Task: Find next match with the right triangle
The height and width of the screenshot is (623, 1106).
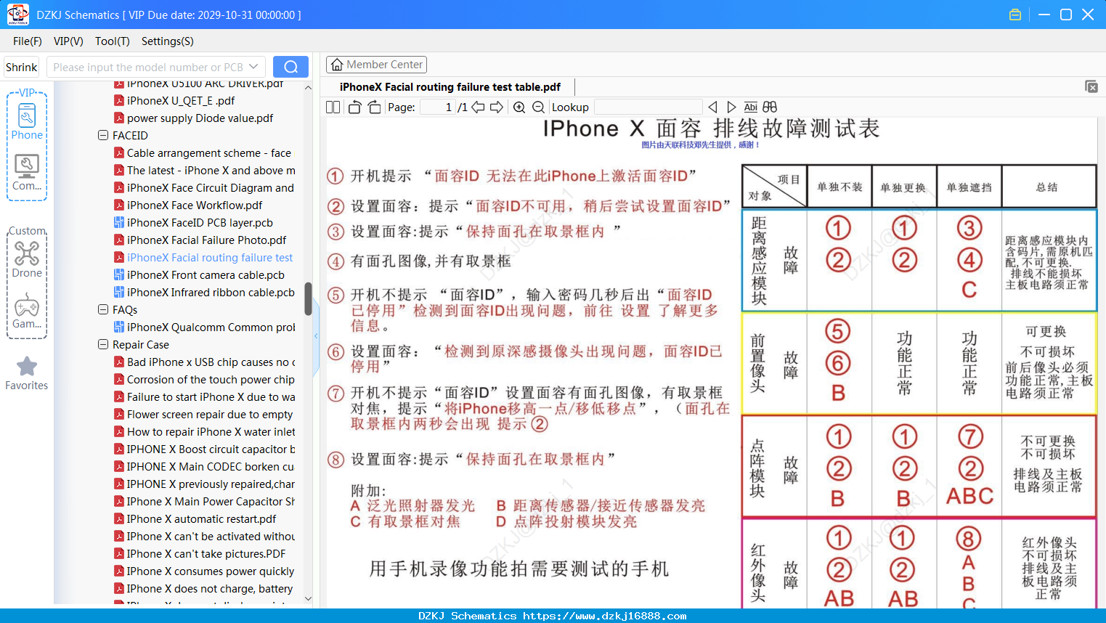Action: point(731,107)
